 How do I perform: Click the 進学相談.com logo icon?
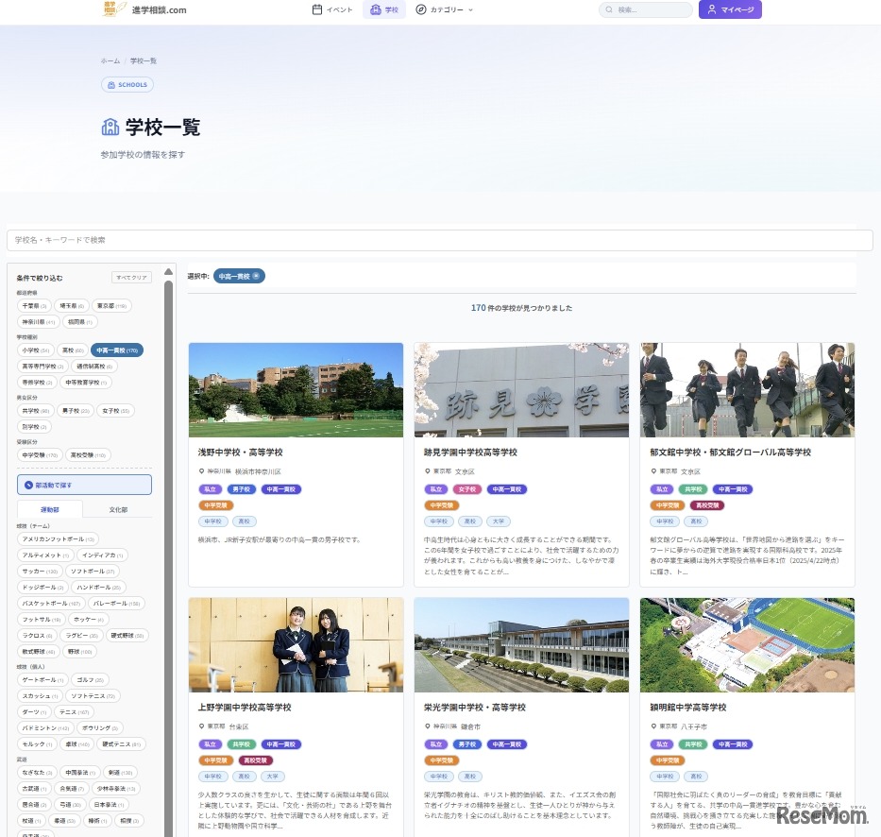(x=114, y=9)
